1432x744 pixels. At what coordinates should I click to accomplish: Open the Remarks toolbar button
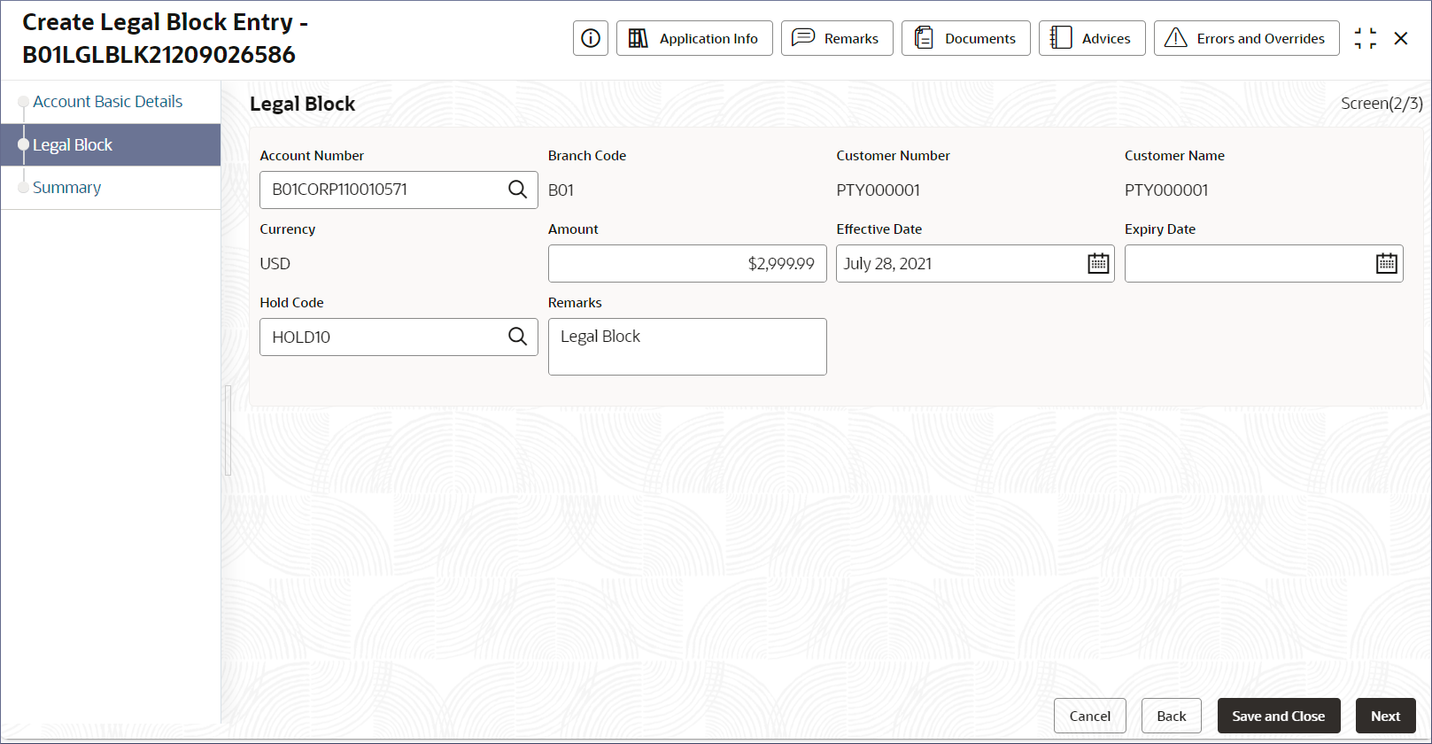coord(837,38)
